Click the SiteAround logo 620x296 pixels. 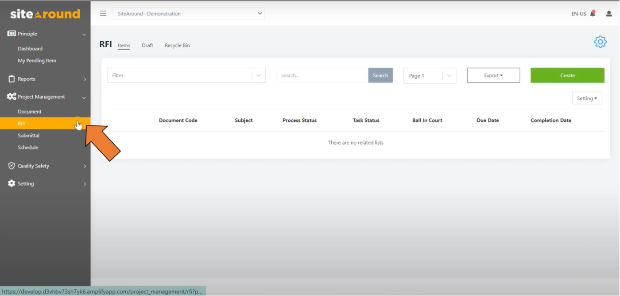tap(44, 14)
